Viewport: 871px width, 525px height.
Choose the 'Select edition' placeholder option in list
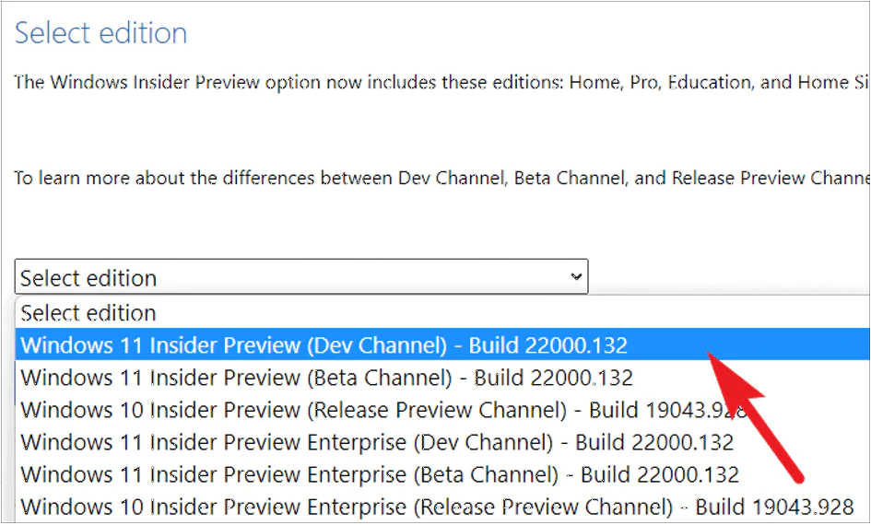[x=442, y=313]
